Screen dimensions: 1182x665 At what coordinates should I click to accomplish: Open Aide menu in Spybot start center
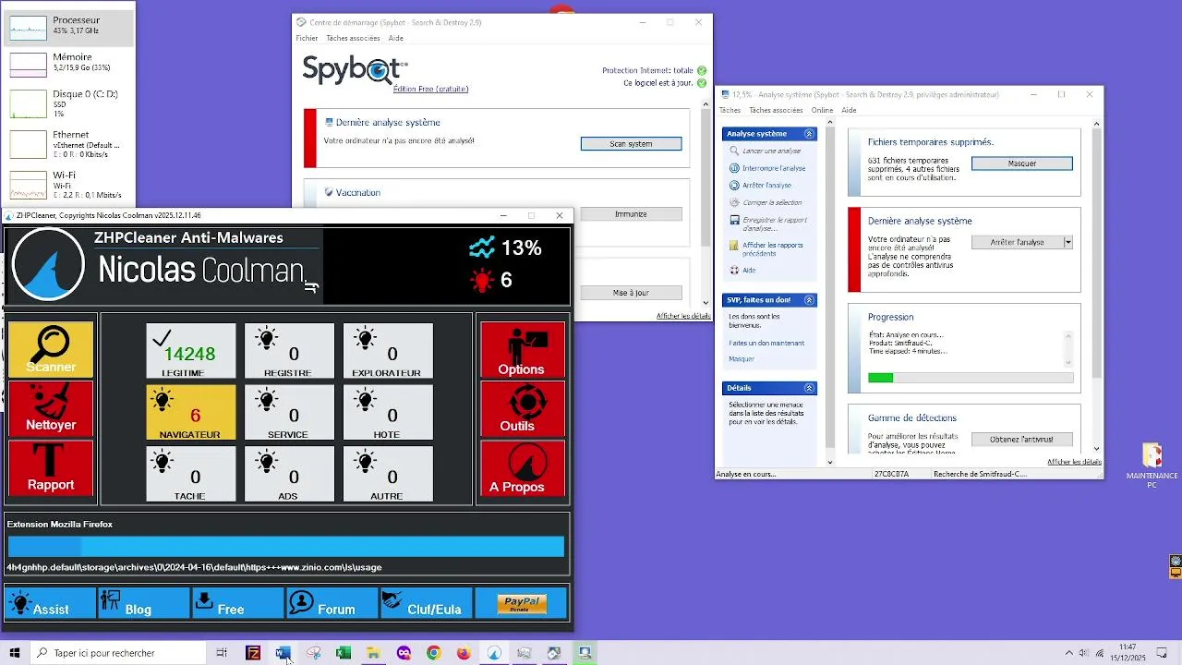[x=395, y=38]
